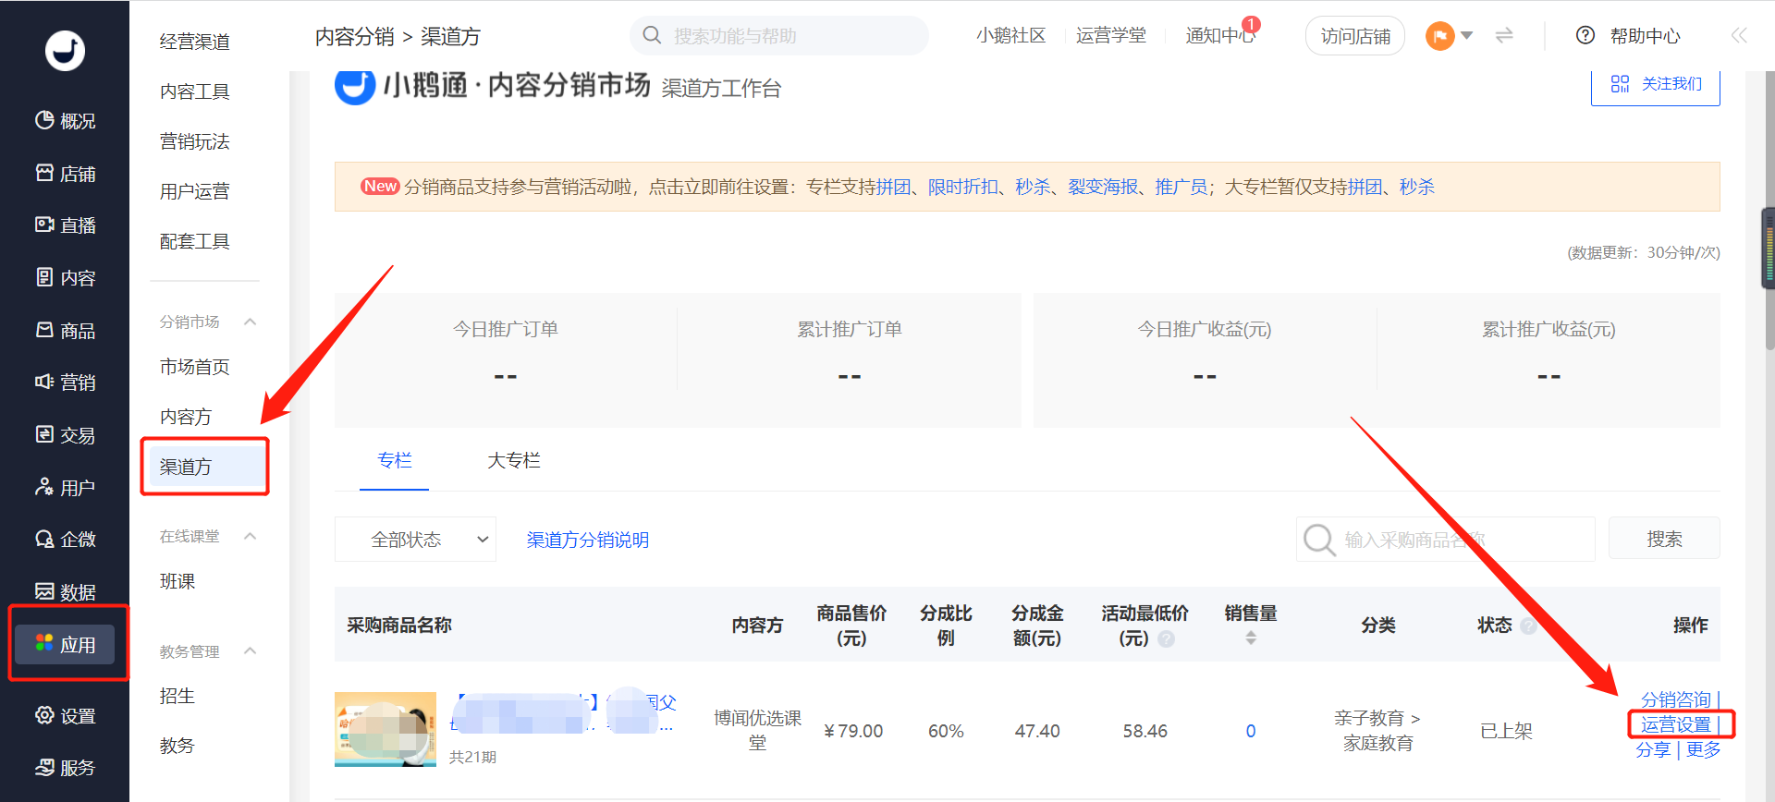Open the 用户 users section
This screenshot has height=802, width=1775.
(65, 488)
